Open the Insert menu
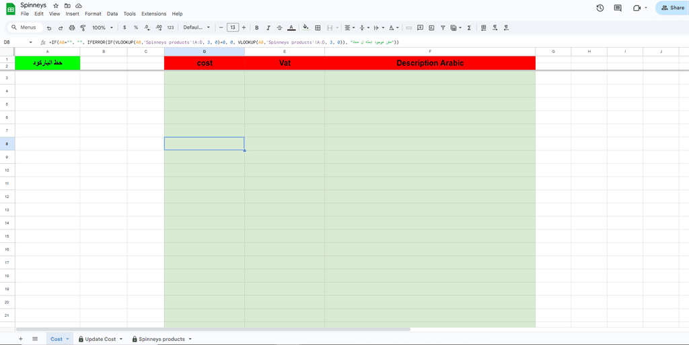Screen dimensions: 689x345 pyautogui.click(x=73, y=13)
